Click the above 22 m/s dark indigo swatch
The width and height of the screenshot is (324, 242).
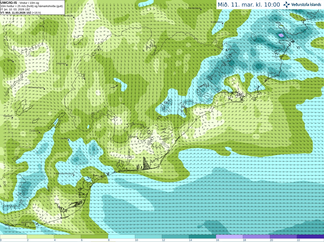tap(311, 237)
